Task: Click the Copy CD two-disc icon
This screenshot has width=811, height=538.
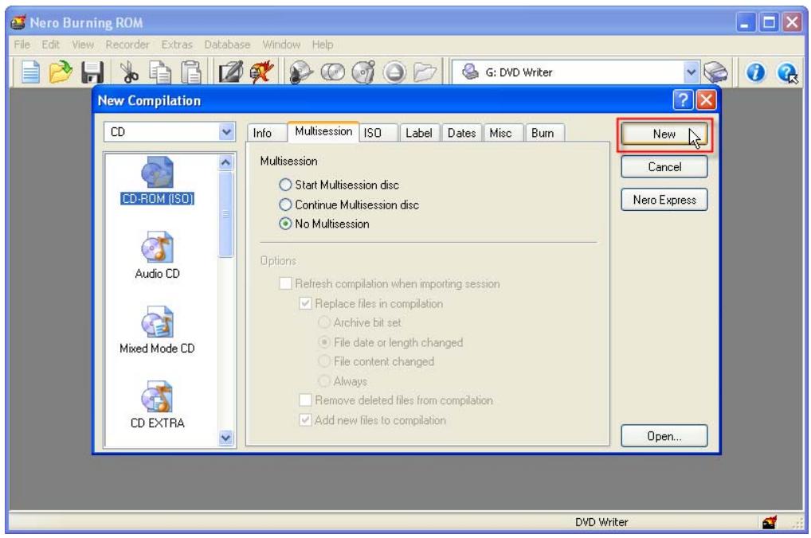Action: (332, 72)
